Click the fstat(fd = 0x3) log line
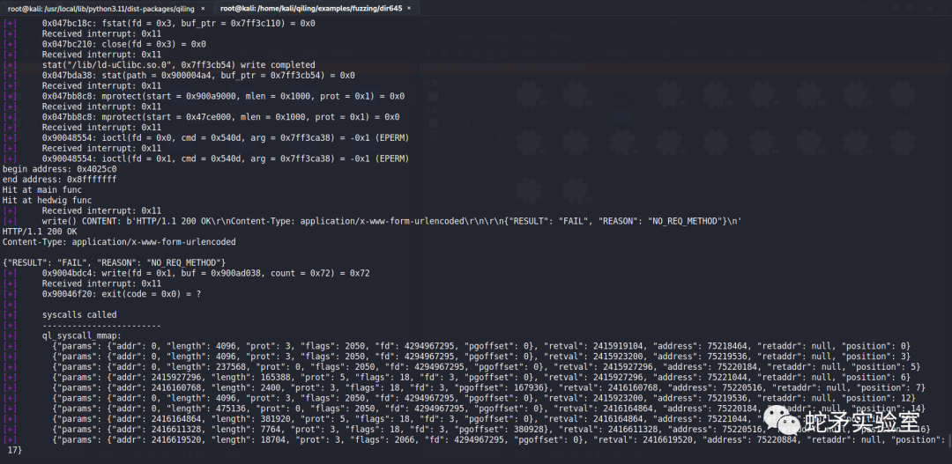Screen dimensions: 952x464 click(178, 23)
